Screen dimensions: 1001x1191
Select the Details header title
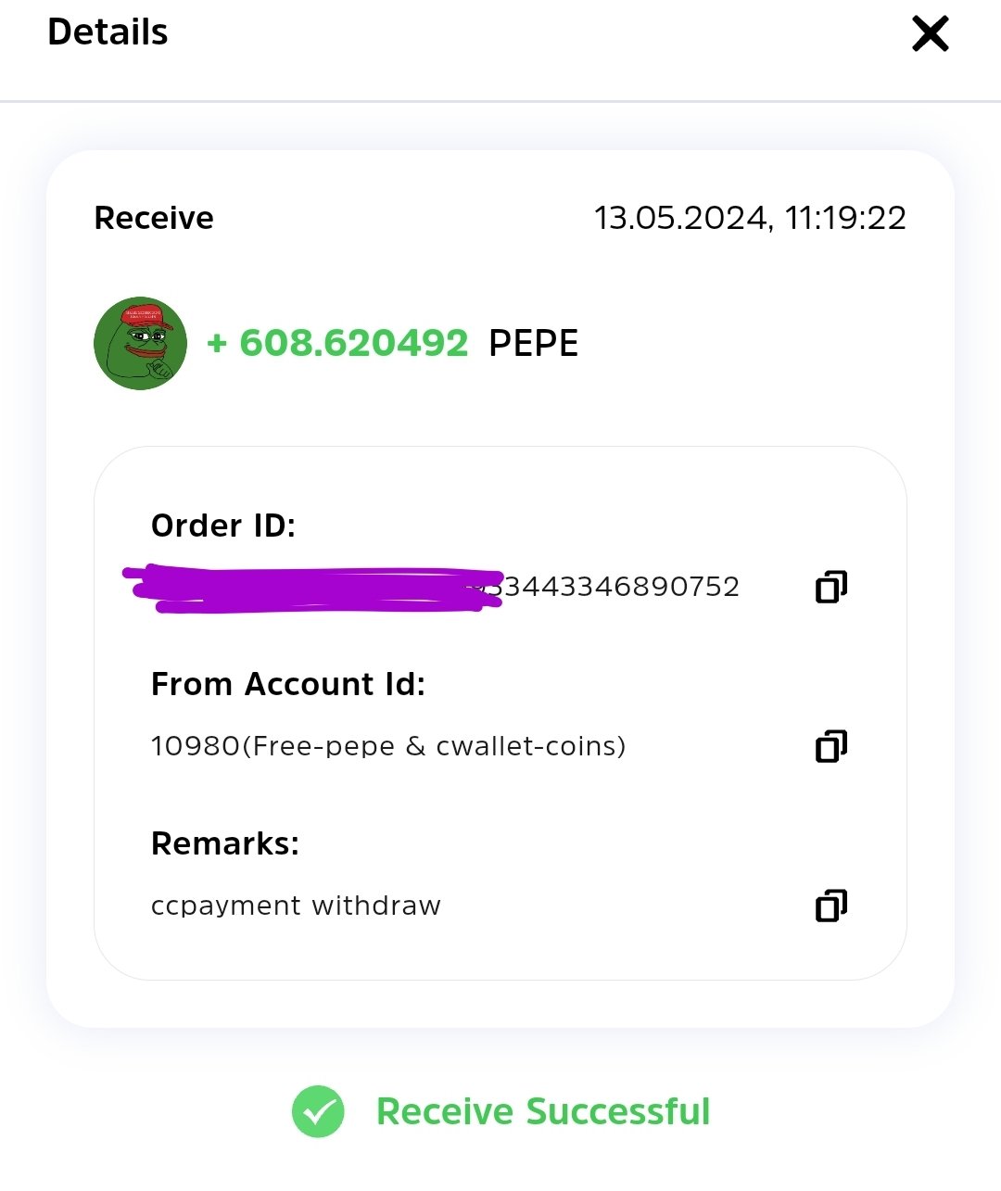click(x=108, y=32)
